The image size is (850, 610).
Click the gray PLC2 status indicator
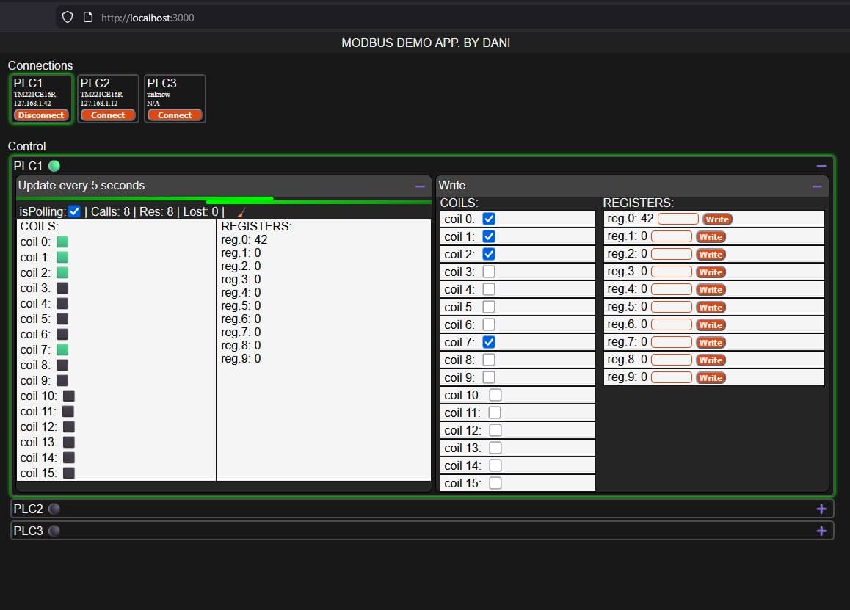[54, 509]
